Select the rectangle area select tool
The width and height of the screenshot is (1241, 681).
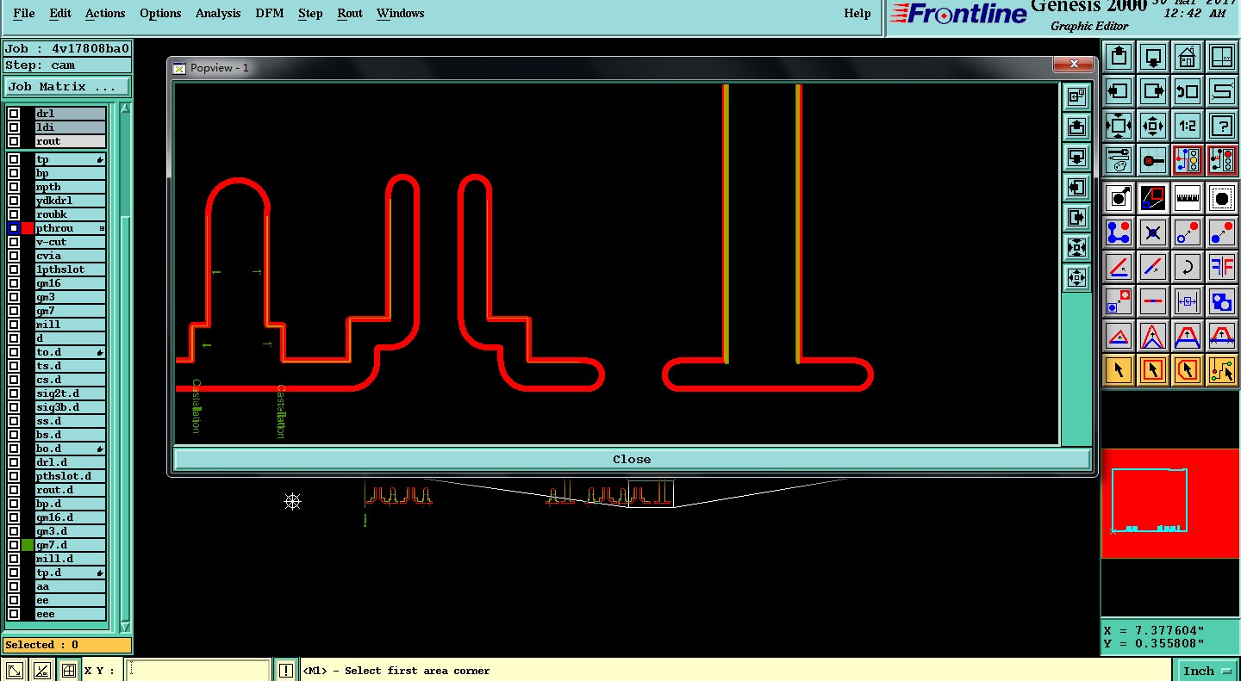[1152, 370]
